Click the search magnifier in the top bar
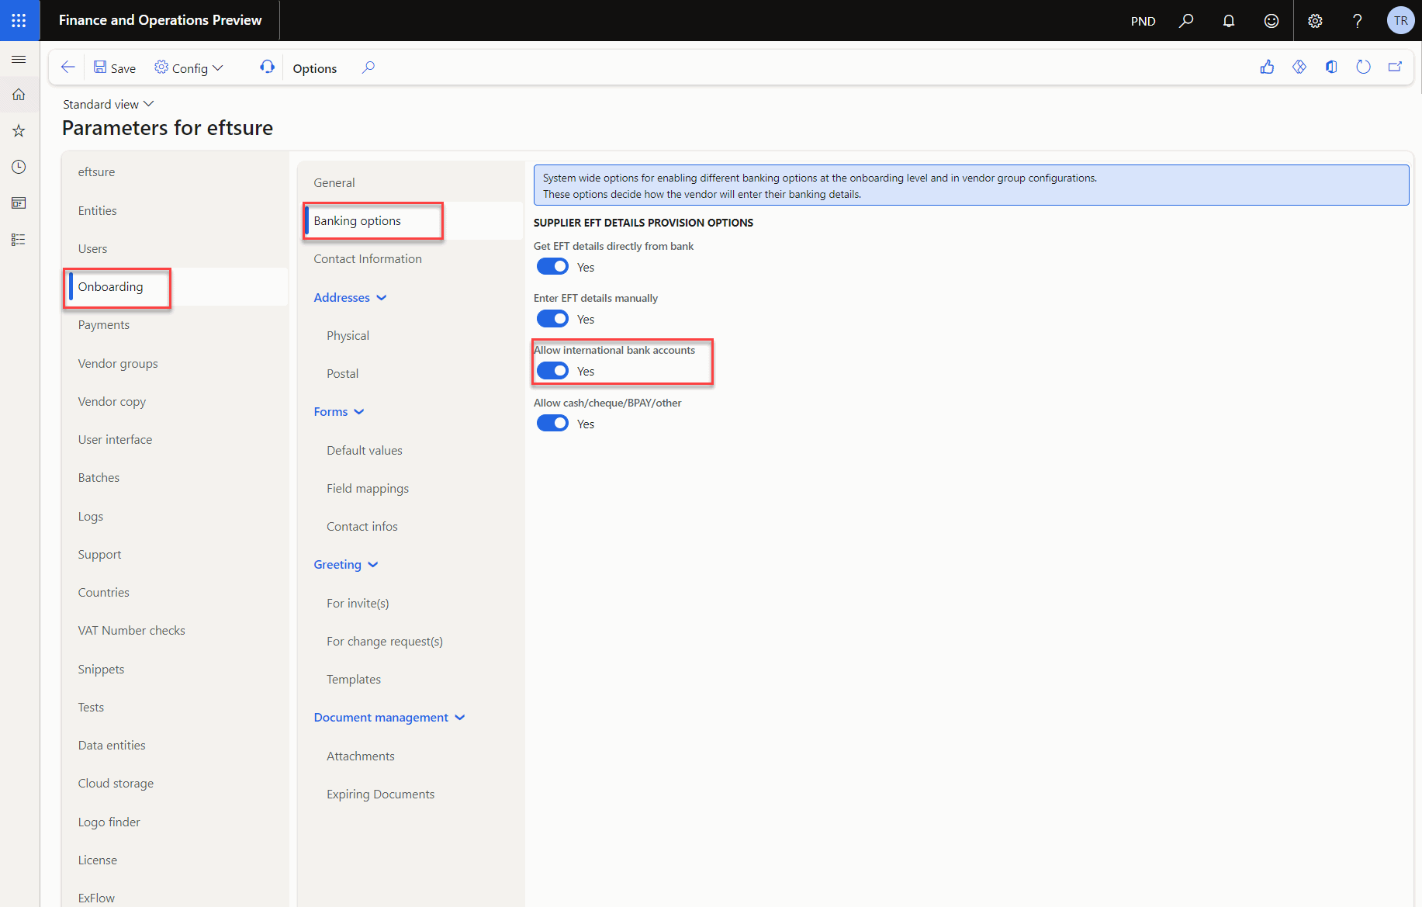The height and width of the screenshot is (907, 1422). [1186, 21]
